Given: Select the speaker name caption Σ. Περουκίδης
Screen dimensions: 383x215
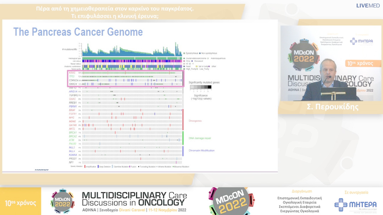Looking at the screenshot, I should tap(331, 107).
